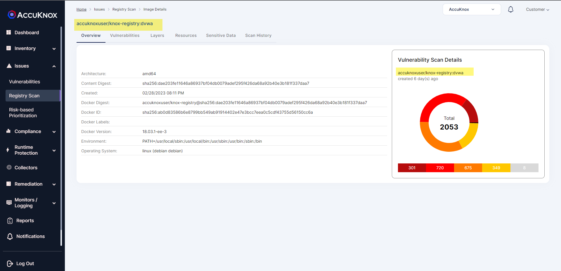Expand the Inventory menu chevron
The image size is (561, 271).
[54, 49]
